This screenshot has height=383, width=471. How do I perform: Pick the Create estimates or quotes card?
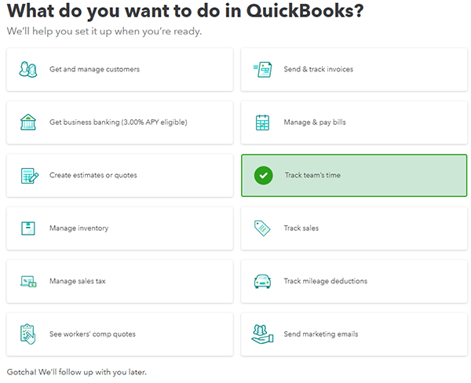coord(120,176)
